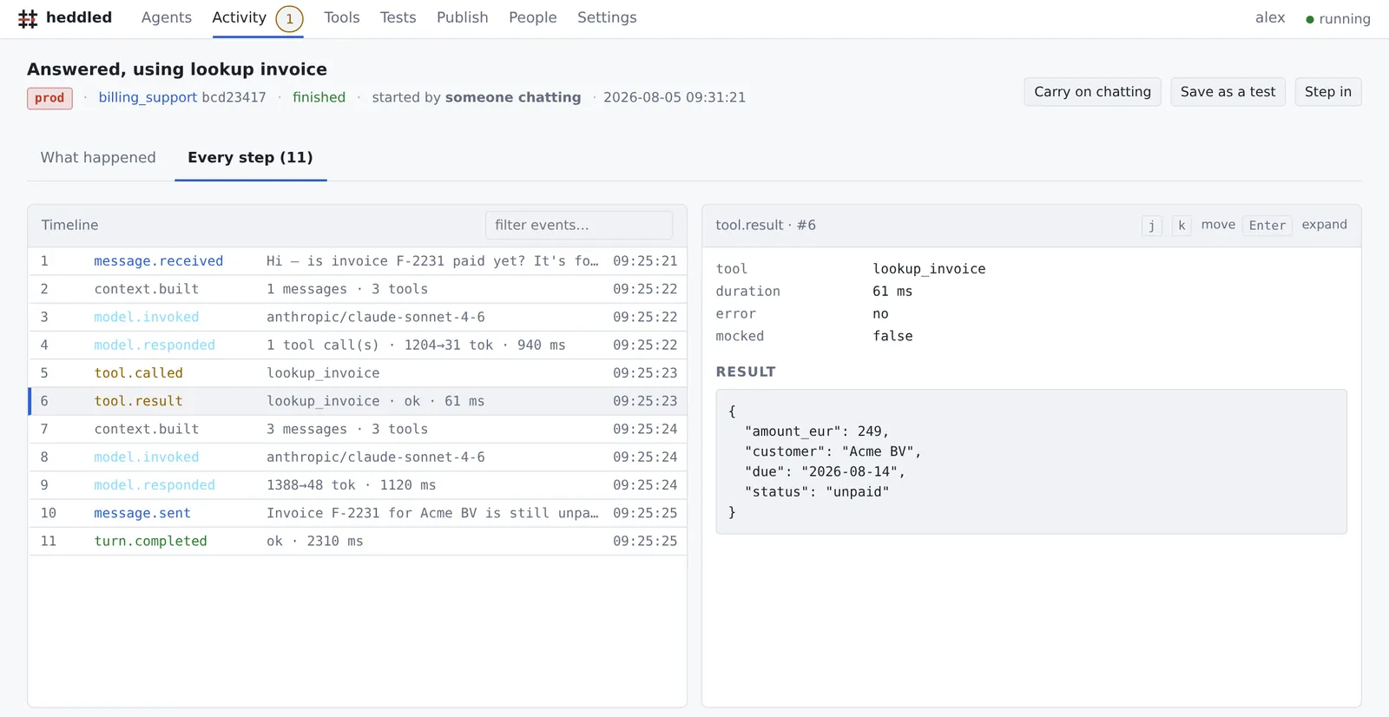Click the lookup_invoice tool value in details
This screenshot has width=1389, height=717.
929,269
